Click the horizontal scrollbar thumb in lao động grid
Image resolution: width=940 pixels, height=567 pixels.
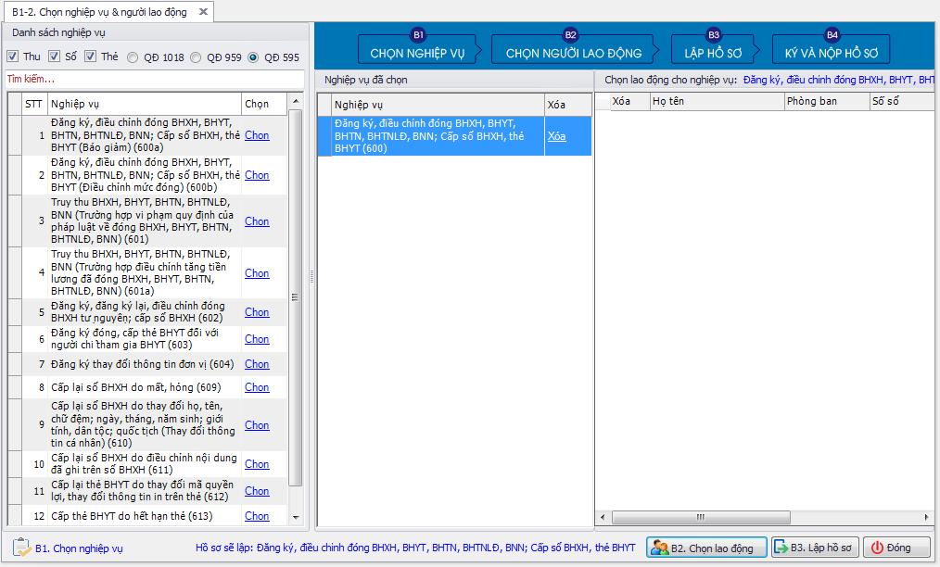point(700,517)
